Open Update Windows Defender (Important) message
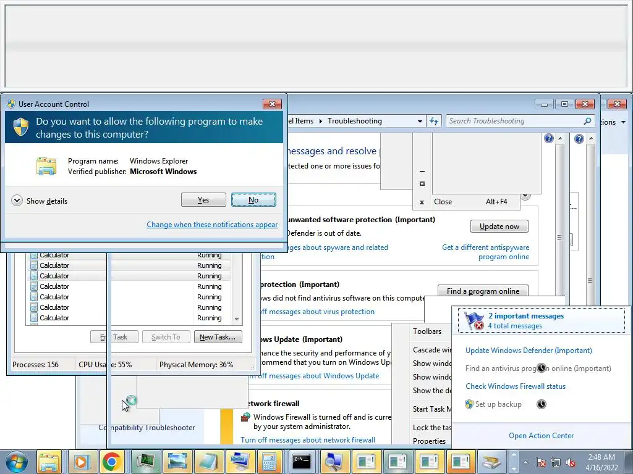 529,351
